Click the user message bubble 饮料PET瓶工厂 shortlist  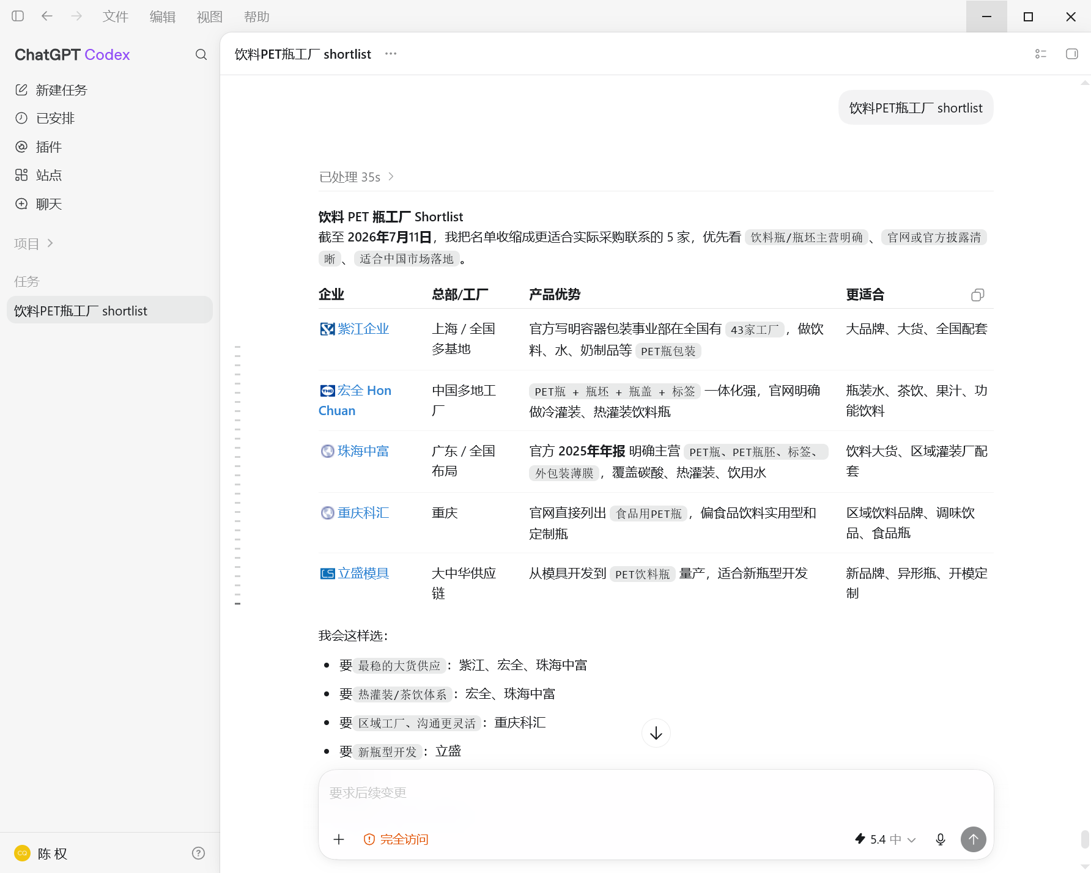(916, 108)
